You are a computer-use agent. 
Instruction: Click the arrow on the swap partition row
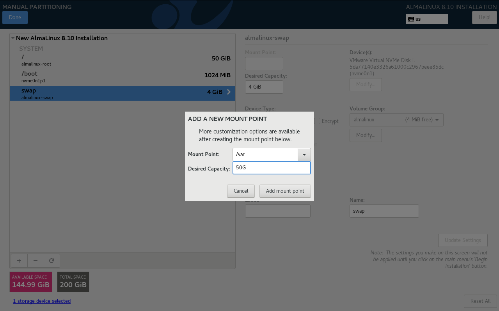tap(229, 92)
